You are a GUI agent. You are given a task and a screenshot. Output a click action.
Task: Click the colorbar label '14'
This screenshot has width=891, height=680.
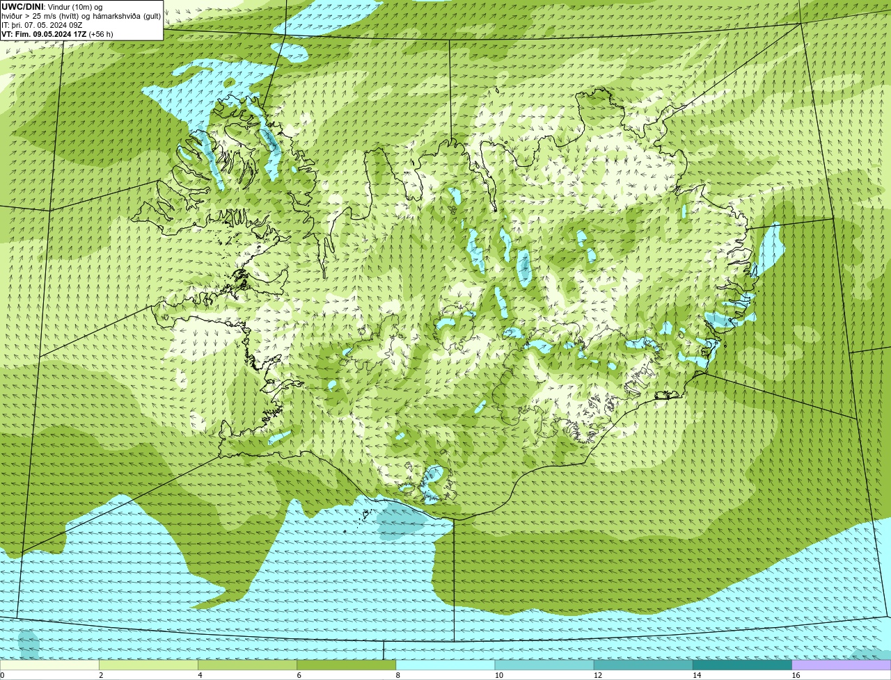coord(697,675)
